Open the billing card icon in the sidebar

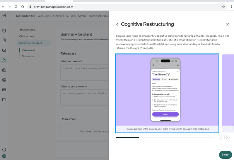[x=4, y=90]
